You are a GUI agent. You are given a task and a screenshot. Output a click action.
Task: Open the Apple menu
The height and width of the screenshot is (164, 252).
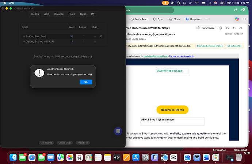(x=5, y=3)
